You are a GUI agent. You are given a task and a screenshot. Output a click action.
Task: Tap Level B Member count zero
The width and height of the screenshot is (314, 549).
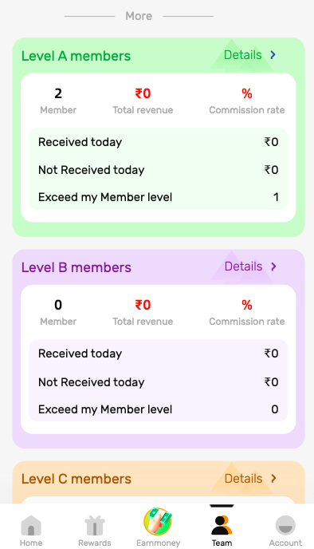click(58, 305)
